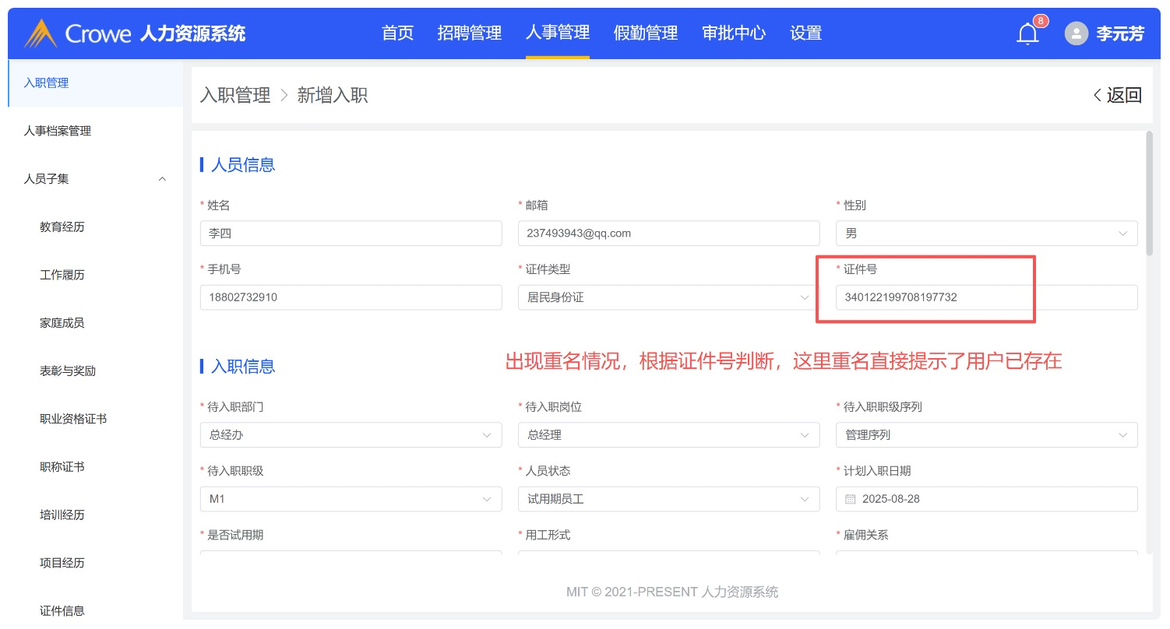Click the 入职管理 breadcrumb link

234,96
